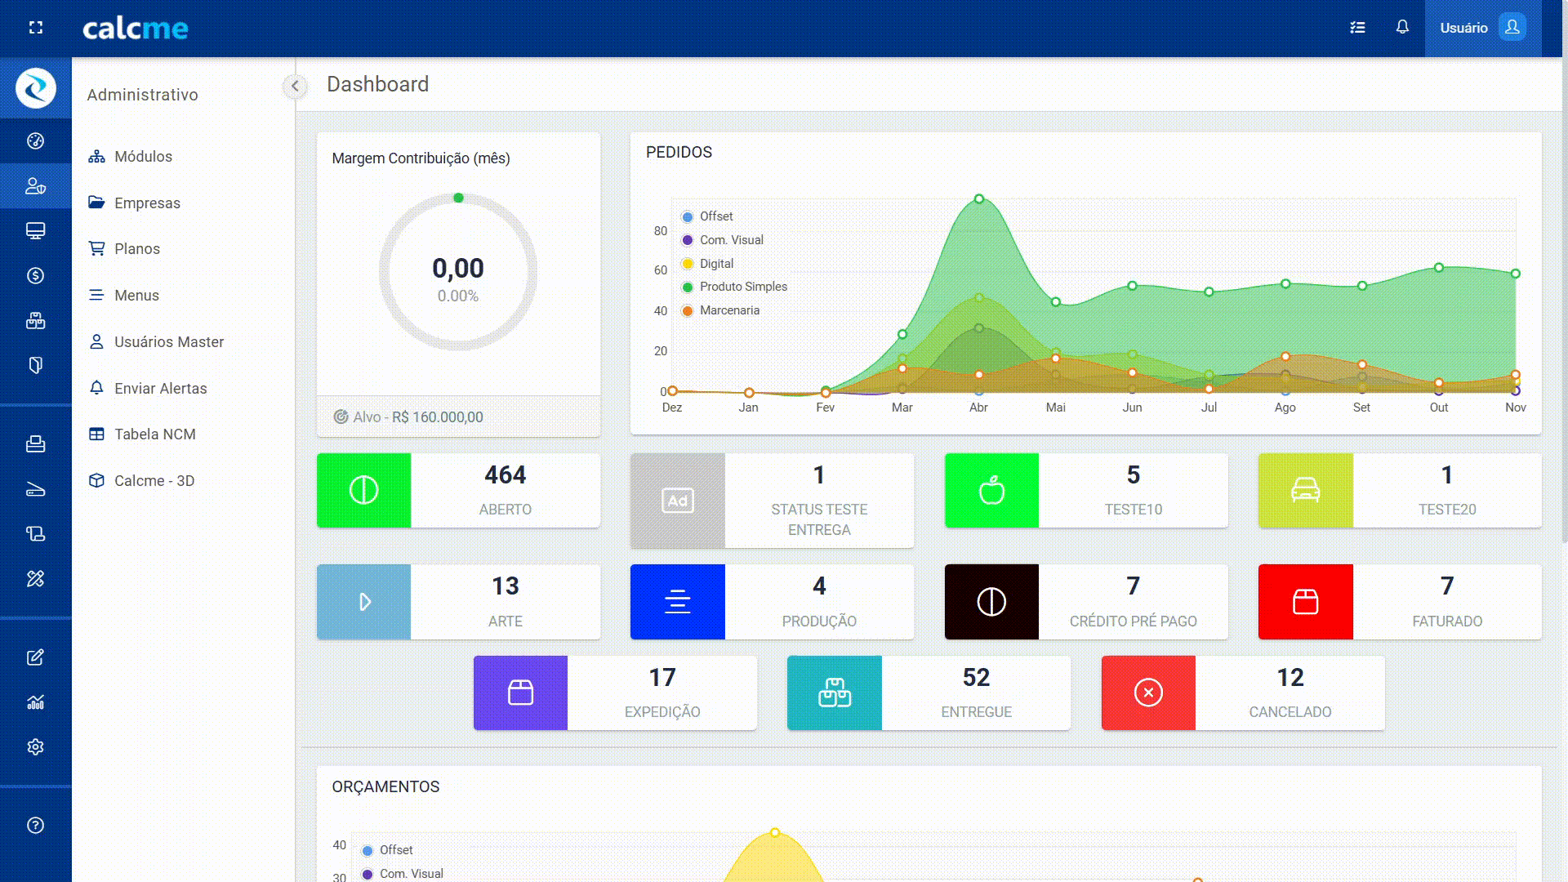Click the Abr peak point on Pedidos chart
The width and height of the screenshot is (1568, 882).
click(x=978, y=199)
